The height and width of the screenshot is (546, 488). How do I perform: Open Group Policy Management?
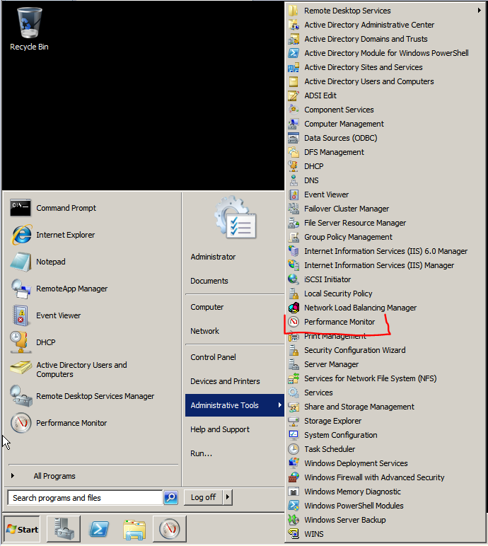348,237
